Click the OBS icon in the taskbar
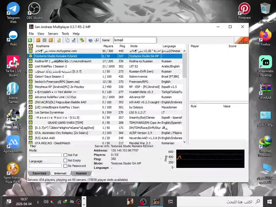This screenshot has width=276, height=207. [x=143, y=202]
